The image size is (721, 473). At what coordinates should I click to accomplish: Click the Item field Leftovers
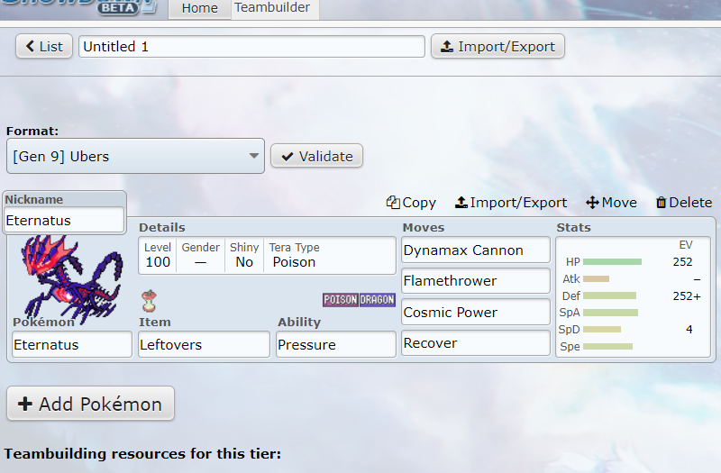click(204, 344)
